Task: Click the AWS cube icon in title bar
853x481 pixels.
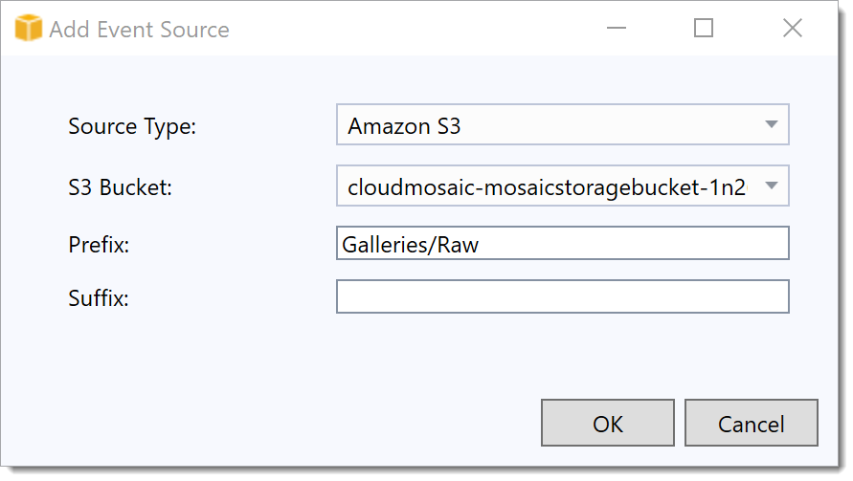Action: pos(29,29)
